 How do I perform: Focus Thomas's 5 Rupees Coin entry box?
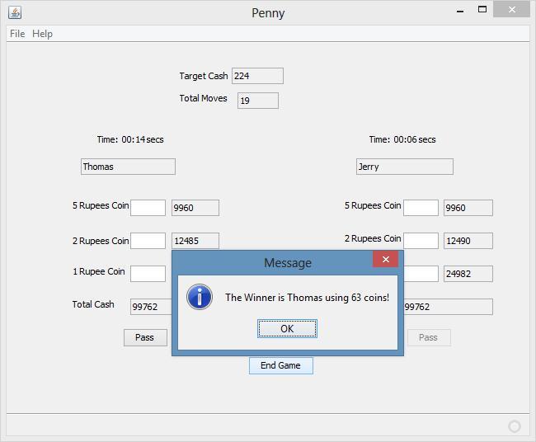click(148, 208)
